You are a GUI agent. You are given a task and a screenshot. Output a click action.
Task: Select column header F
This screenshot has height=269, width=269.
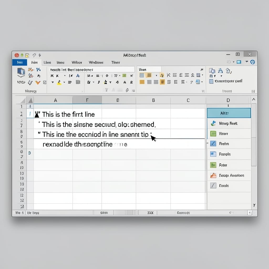click(x=87, y=100)
